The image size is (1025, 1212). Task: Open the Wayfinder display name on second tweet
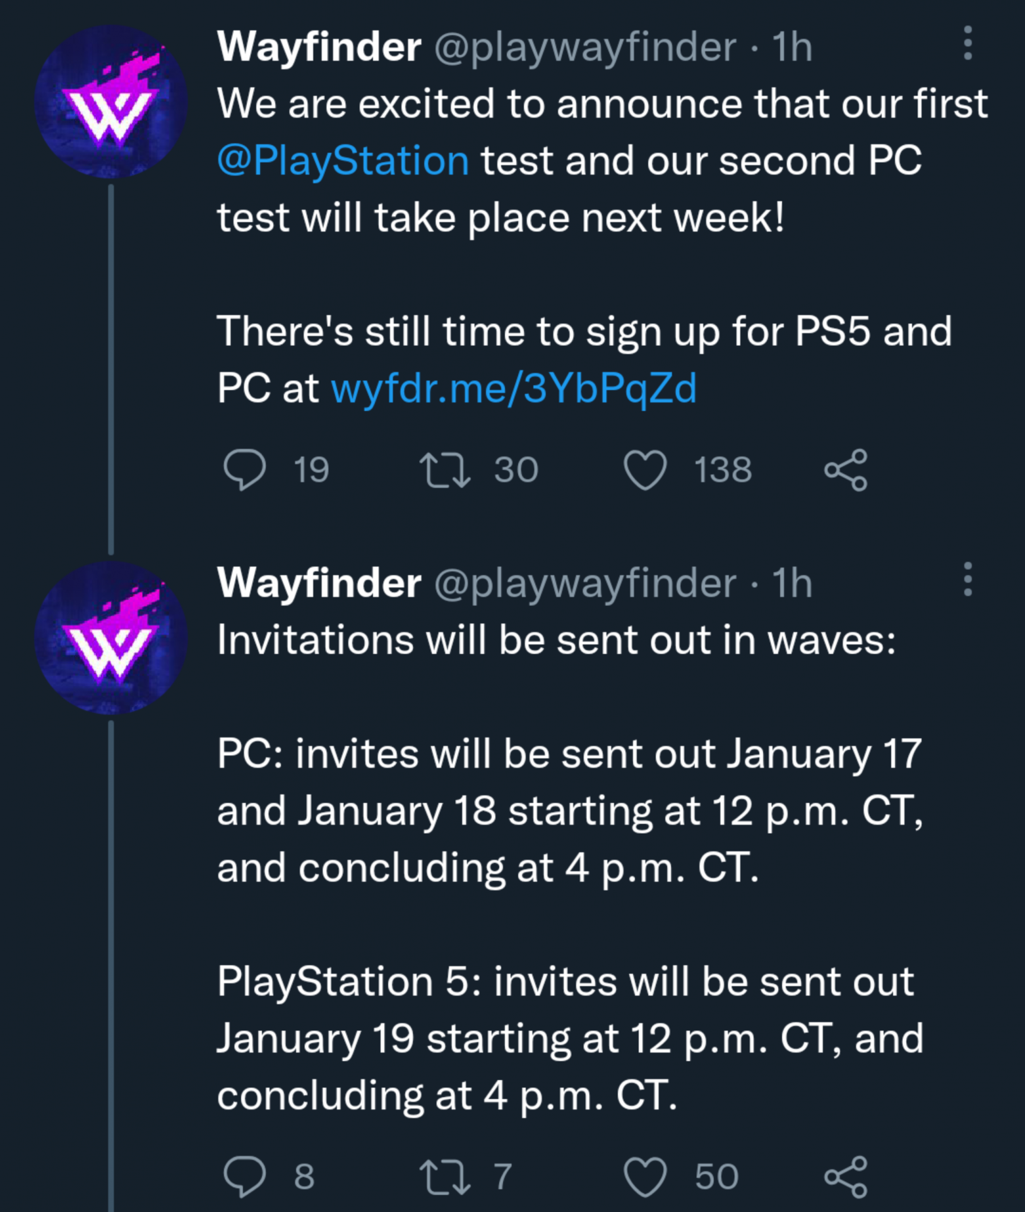pyautogui.click(x=319, y=582)
